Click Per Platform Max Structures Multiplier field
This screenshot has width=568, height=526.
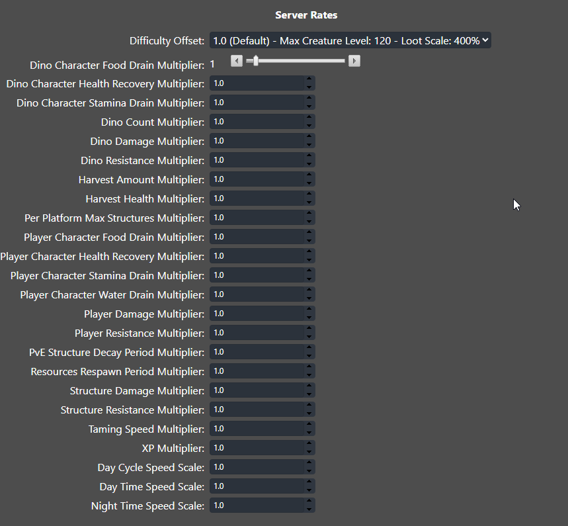pyautogui.click(x=257, y=218)
